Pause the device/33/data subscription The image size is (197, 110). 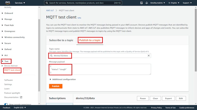(x=143, y=98)
